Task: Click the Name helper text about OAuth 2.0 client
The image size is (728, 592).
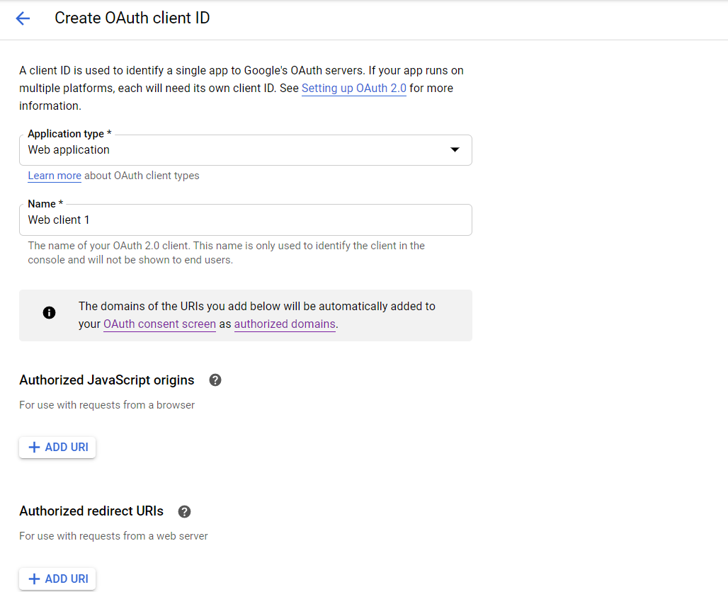Action: pos(226,253)
